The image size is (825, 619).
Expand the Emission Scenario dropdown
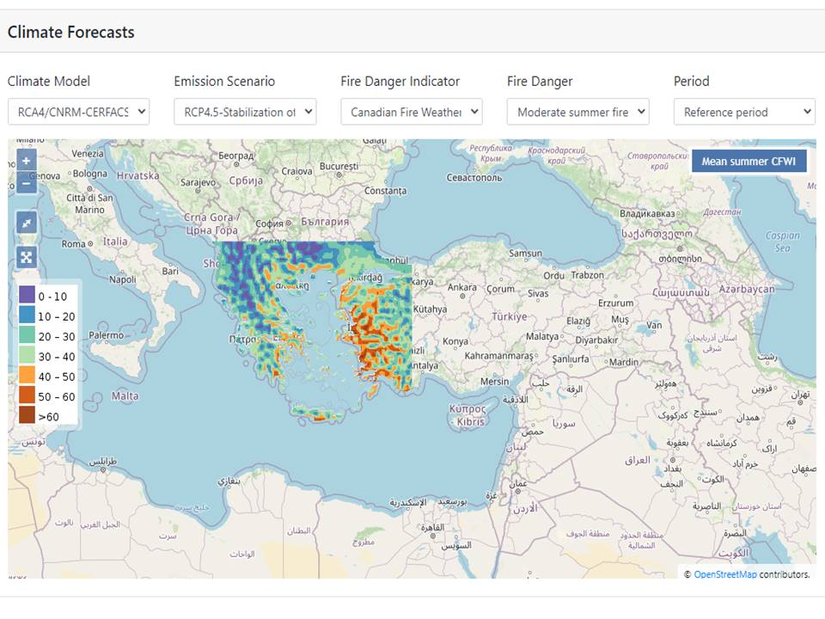coord(245,112)
